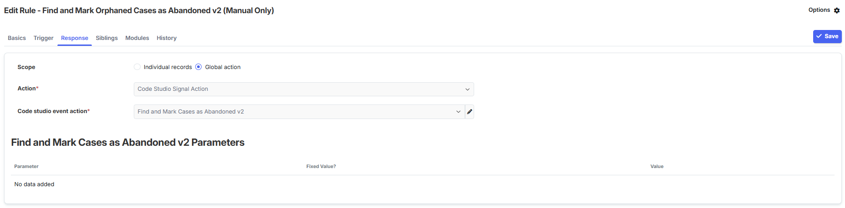Viewport: 845px width, 208px height.
Task: Open the Options menu label
Action: coord(819,10)
